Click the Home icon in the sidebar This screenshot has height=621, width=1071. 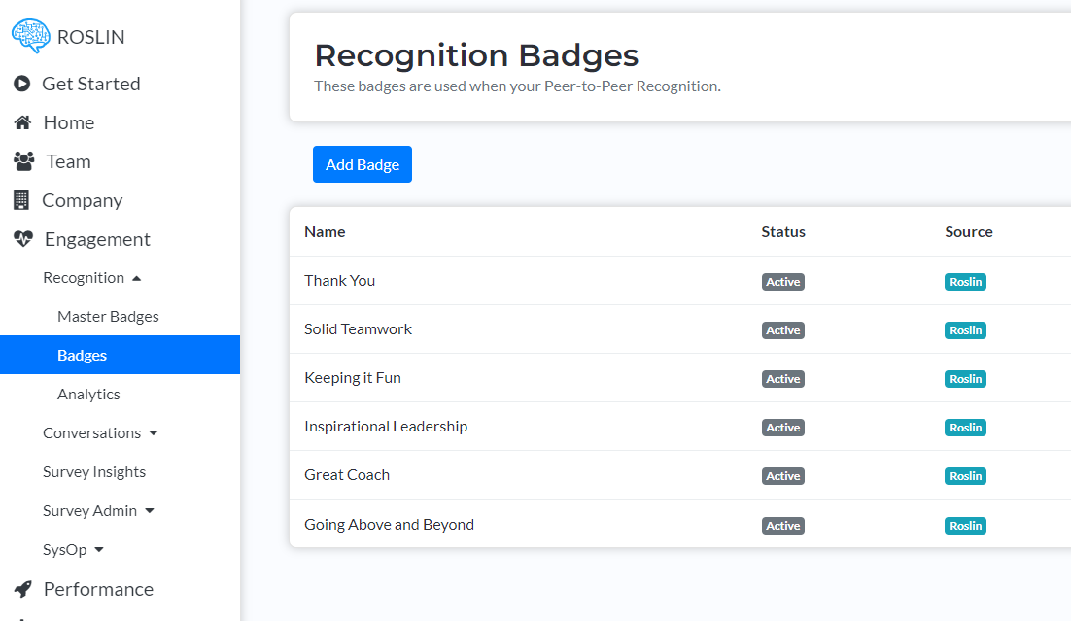[x=22, y=122]
